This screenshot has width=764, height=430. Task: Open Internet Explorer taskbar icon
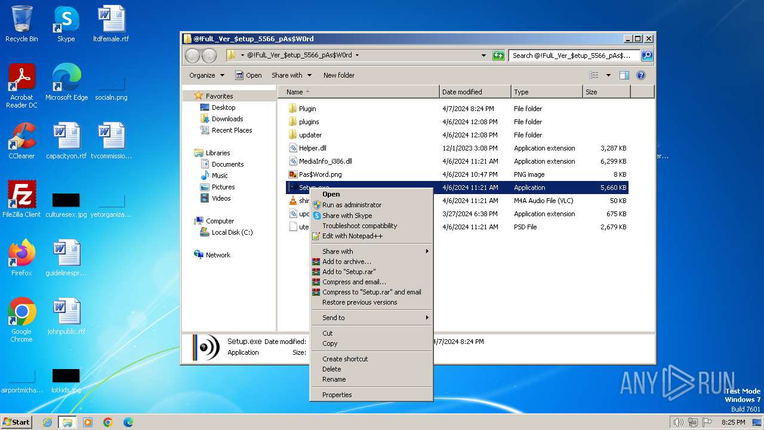tap(47, 422)
